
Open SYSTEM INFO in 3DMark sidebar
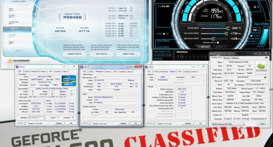click(13, 22)
